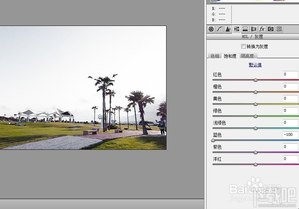This screenshot has height=209, width=299.
Task: Select the 饱和度 tab
Action: (230, 56)
